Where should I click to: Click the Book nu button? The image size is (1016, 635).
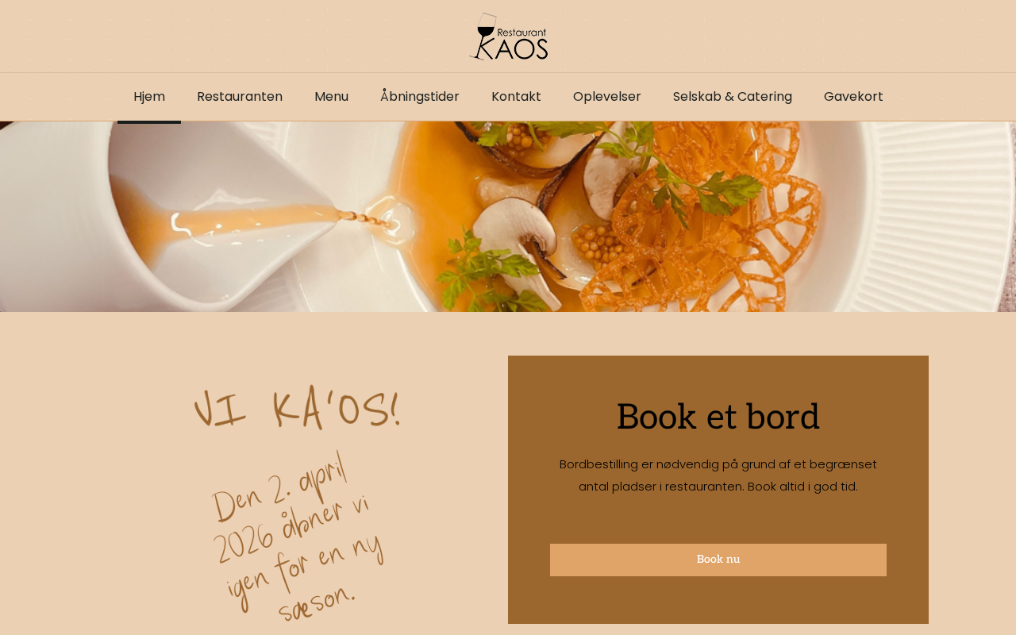(718, 560)
